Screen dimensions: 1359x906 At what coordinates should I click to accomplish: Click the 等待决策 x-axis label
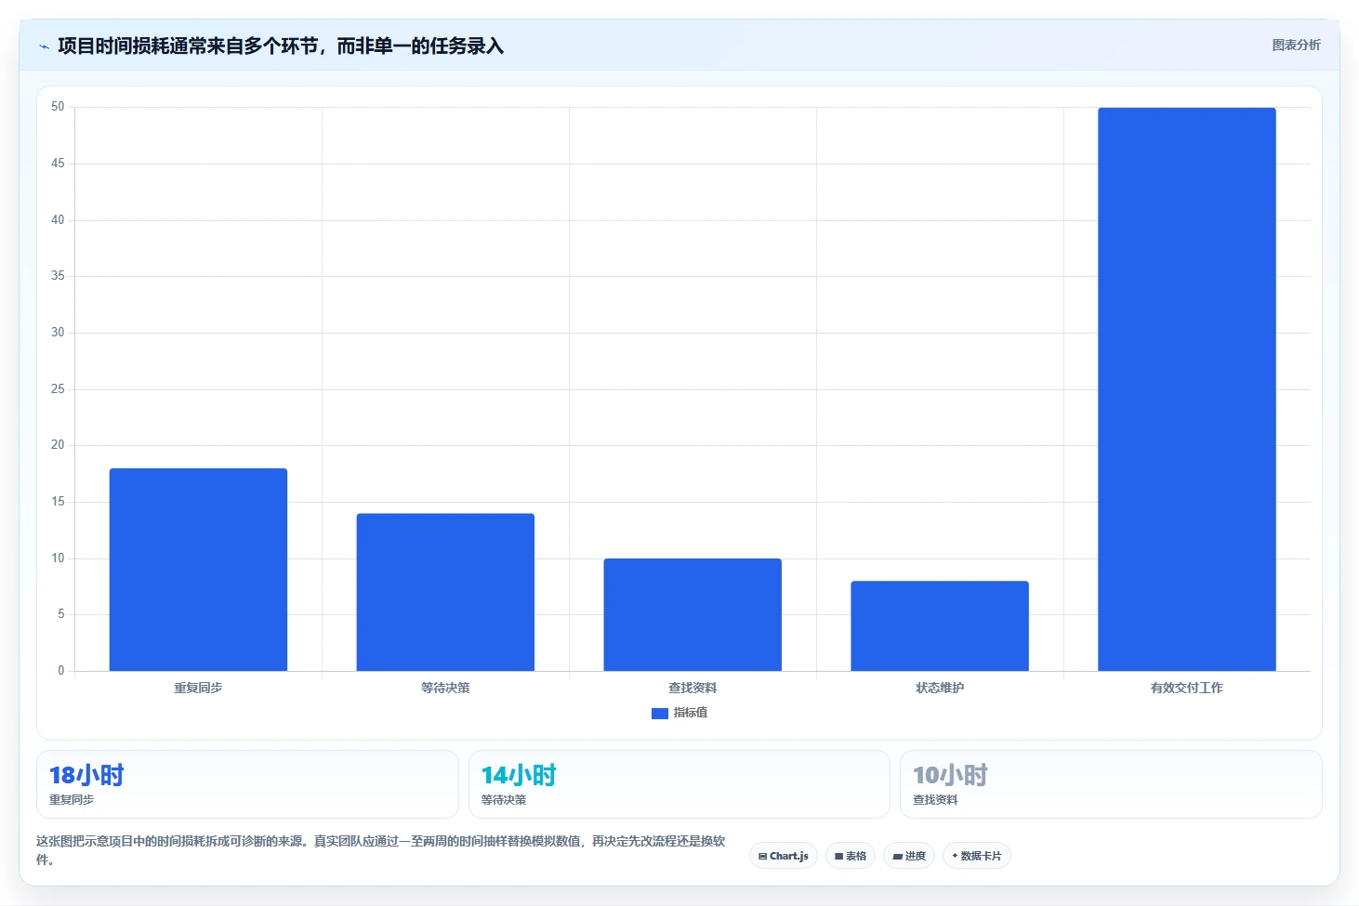tap(445, 688)
